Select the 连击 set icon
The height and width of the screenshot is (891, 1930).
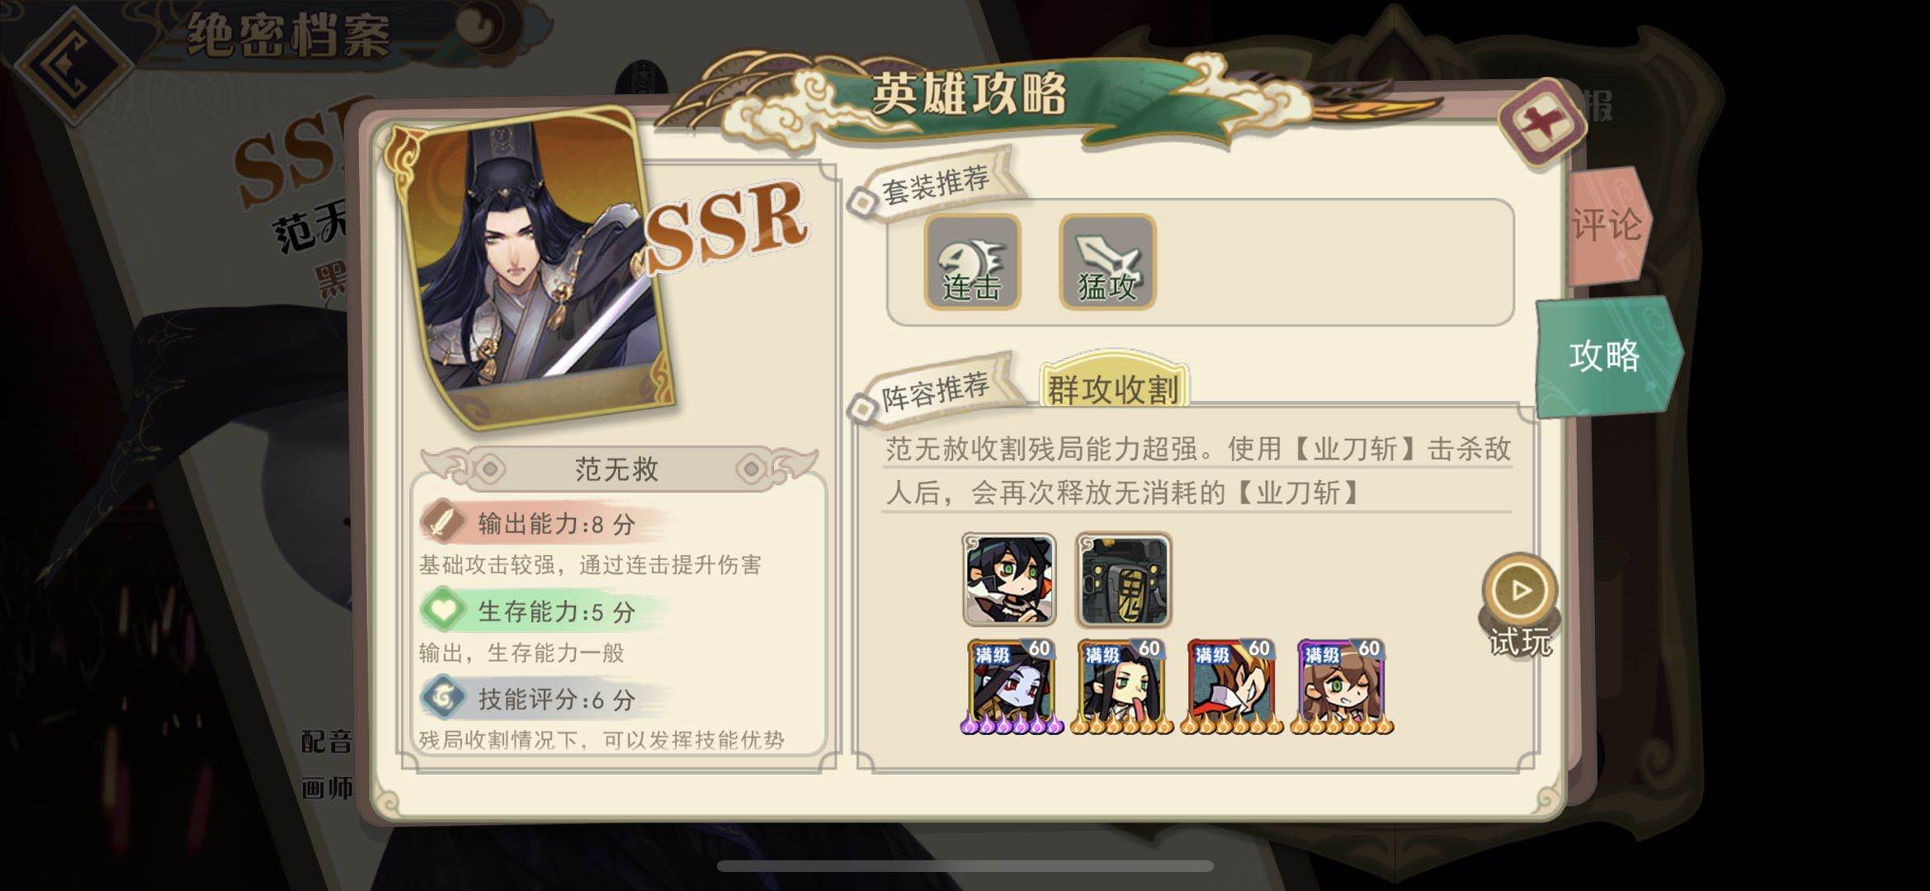(x=972, y=262)
